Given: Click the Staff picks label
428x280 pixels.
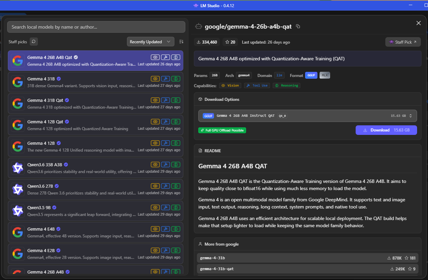Looking at the screenshot, I should [18, 42].
